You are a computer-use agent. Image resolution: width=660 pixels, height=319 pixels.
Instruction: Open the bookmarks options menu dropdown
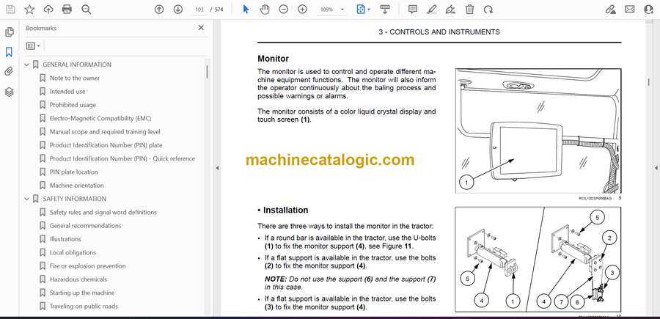pyautogui.click(x=33, y=46)
